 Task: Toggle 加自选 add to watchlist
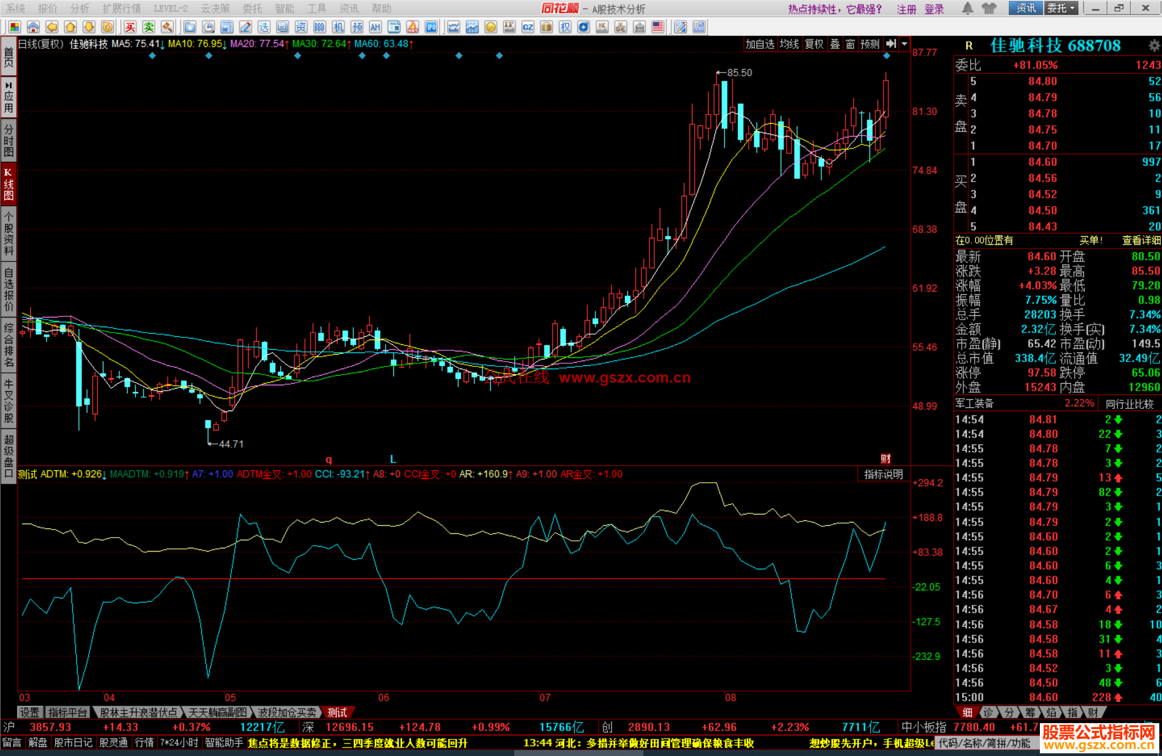(760, 44)
